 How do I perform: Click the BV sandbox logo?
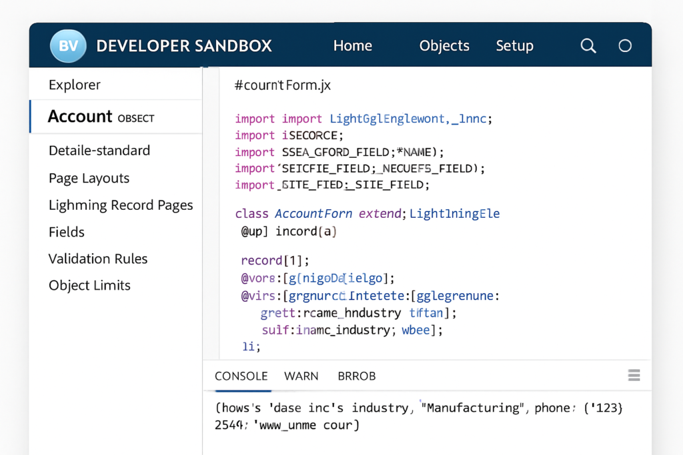[x=68, y=45]
